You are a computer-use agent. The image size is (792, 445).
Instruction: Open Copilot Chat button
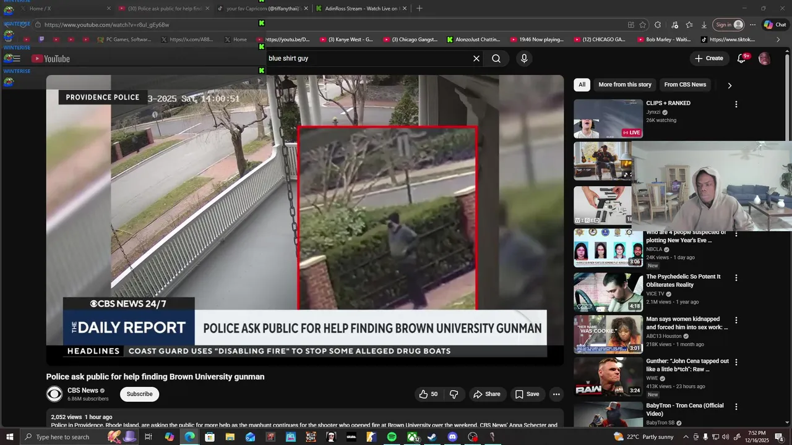tap(775, 25)
